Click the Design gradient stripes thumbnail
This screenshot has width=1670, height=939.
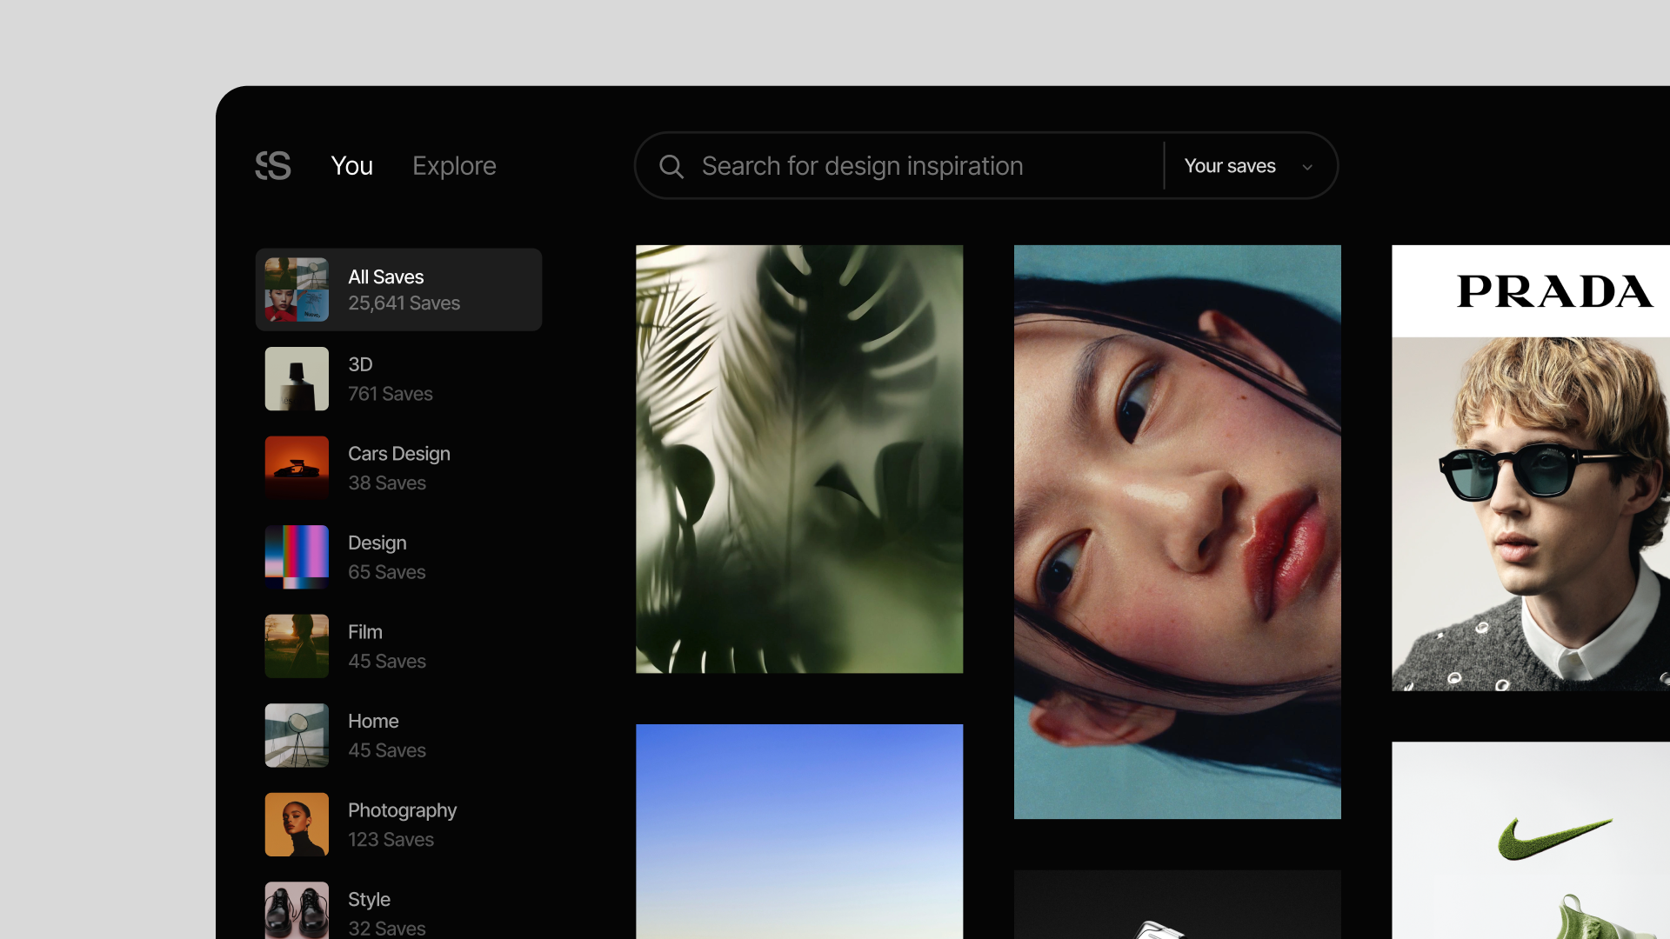pyautogui.click(x=297, y=557)
